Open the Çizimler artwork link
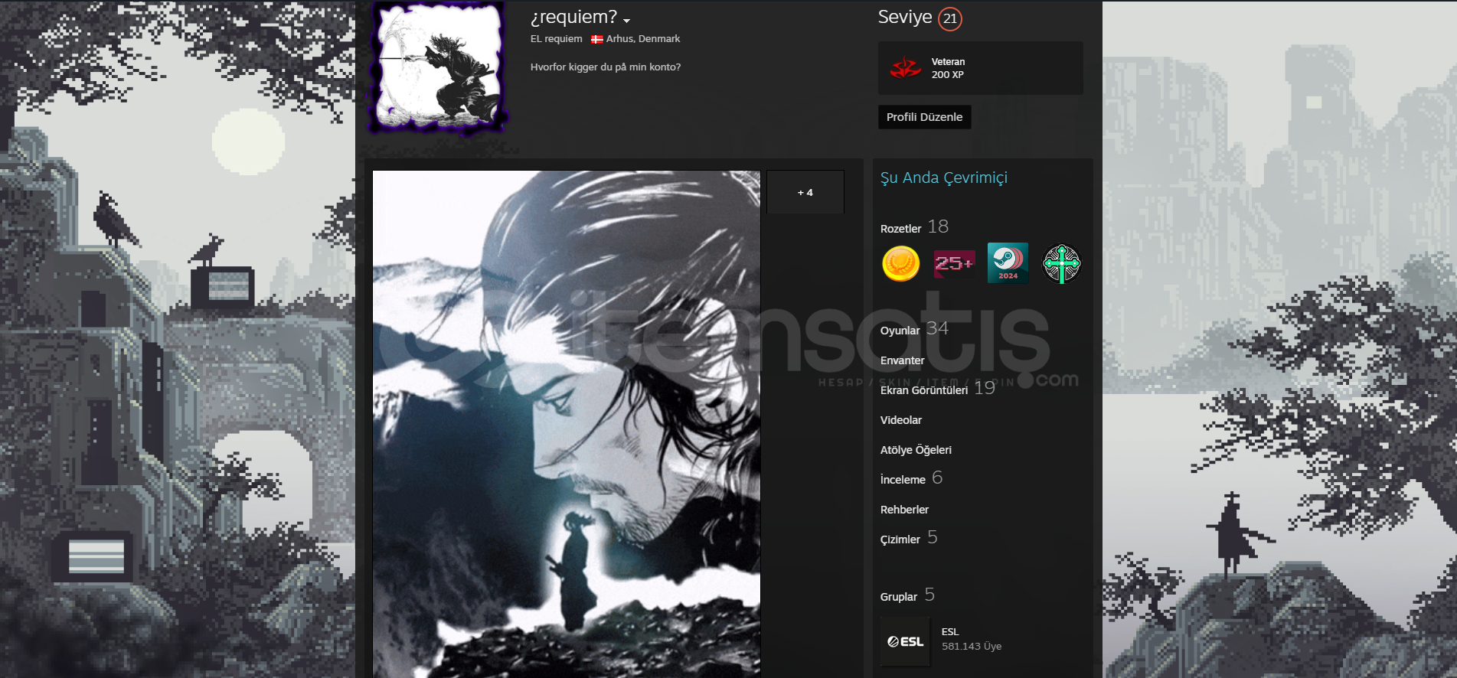 [900, 539]
